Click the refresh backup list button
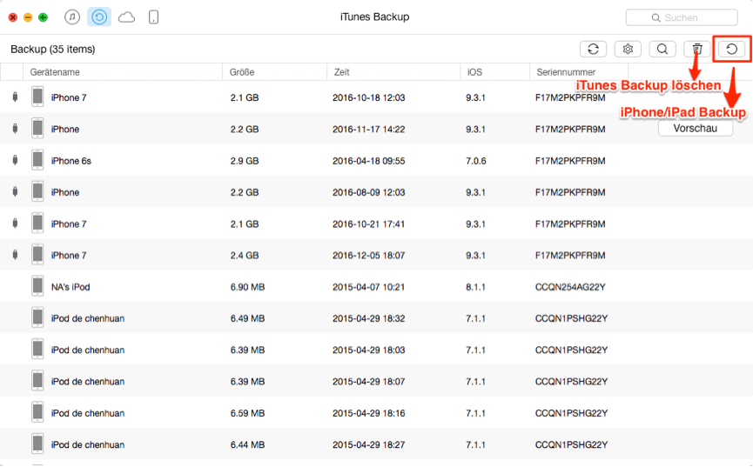The height and width of the screenshot is (467, 753). [593, 49]
